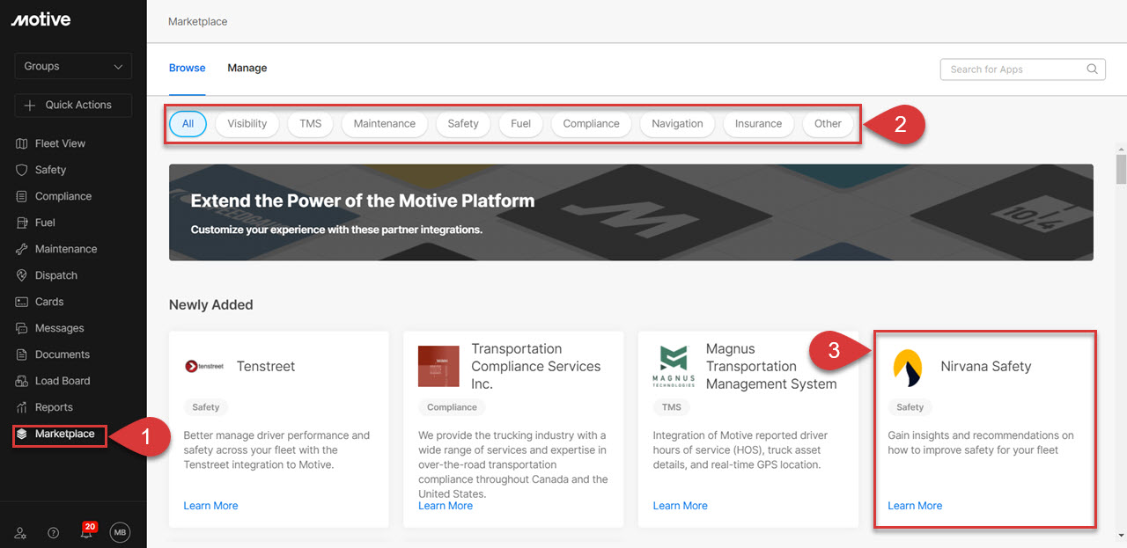Image resolution: width=1127 pixels, height=548 pixels.
Task: Click the search magnifier icon
Action: (1092, 69)
